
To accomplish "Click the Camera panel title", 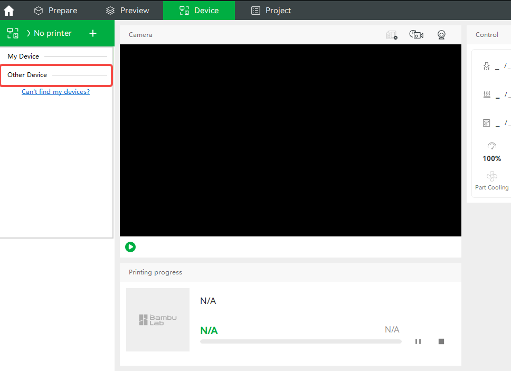I will pos(140,35).
